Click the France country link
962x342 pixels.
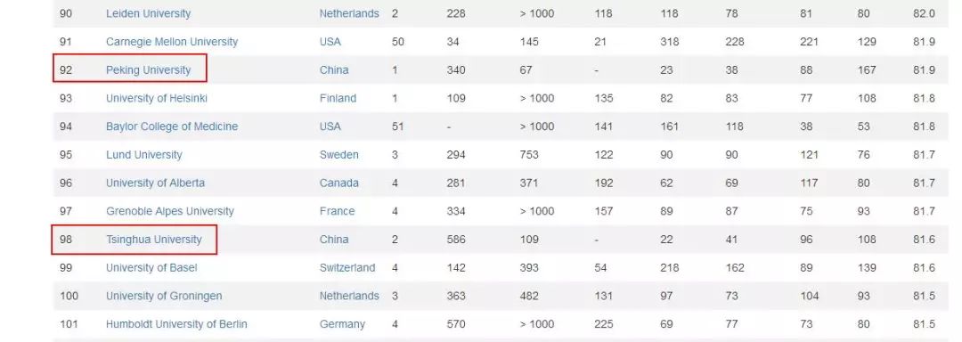[x=337, y=211]
